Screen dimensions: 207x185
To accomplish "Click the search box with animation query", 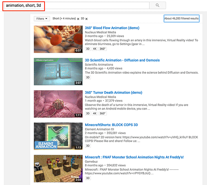I will pyautogui.click(x=76, y=6).
